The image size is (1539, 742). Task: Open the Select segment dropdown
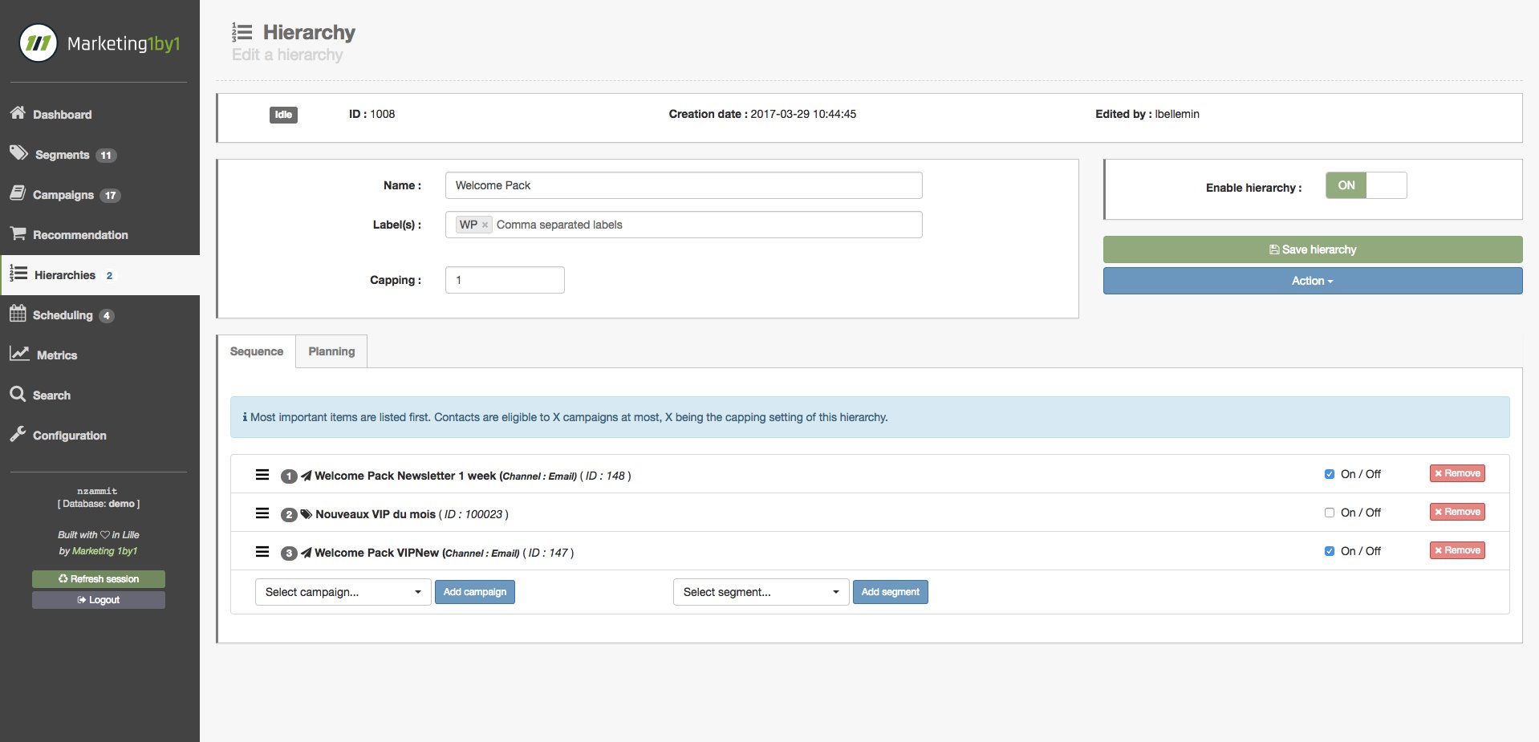pos(760,592)
